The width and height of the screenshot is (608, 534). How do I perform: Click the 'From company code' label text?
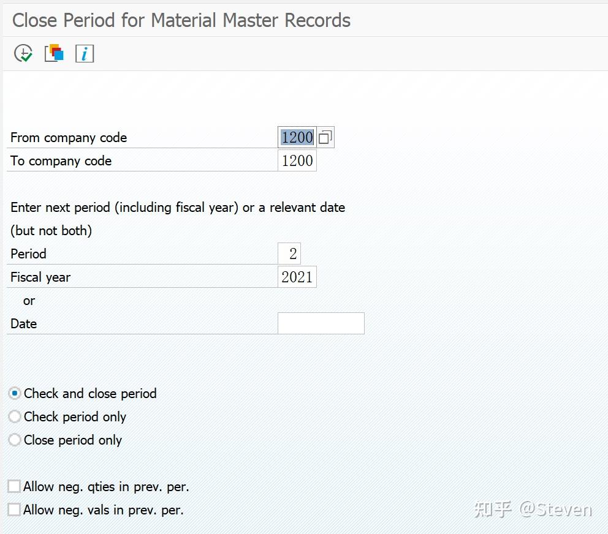(x=69, y=138)
